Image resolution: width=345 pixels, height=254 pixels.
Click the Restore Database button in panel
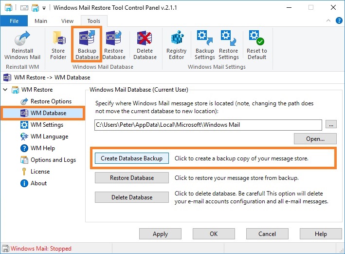click(x=132, y=178)
